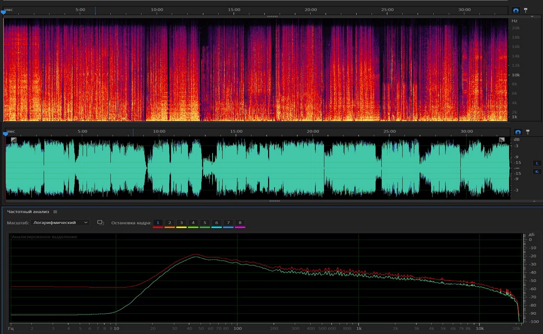Click the pin icon above the spectrogram

(525, 10)
